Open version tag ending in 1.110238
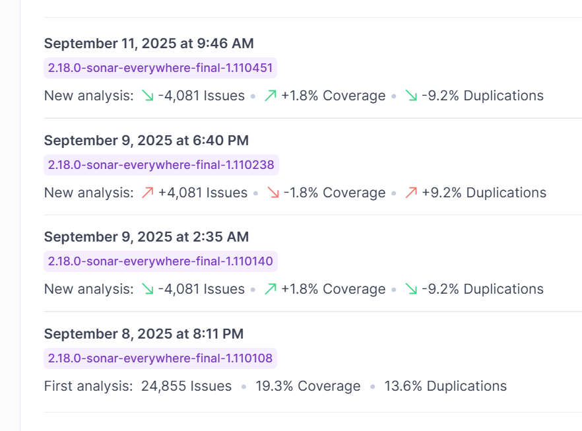The height and width of the screenshot is (431, 582). point(161,165)
